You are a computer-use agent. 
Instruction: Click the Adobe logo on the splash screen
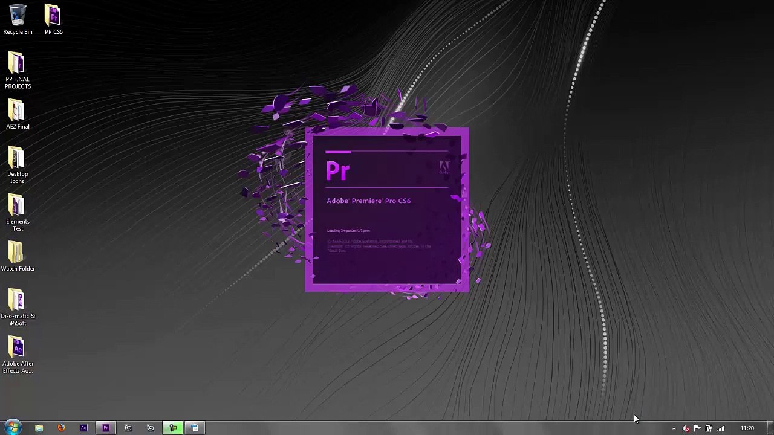444,167
